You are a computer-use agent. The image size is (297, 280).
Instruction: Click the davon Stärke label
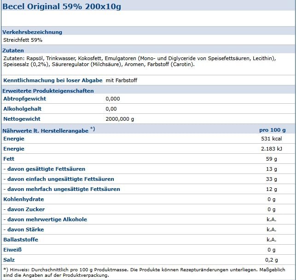coord(23,230)
